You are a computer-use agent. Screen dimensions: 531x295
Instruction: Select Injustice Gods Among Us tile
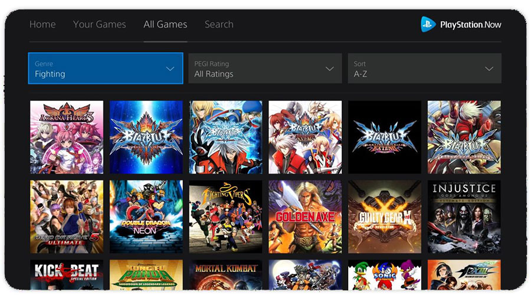point(464,217)
